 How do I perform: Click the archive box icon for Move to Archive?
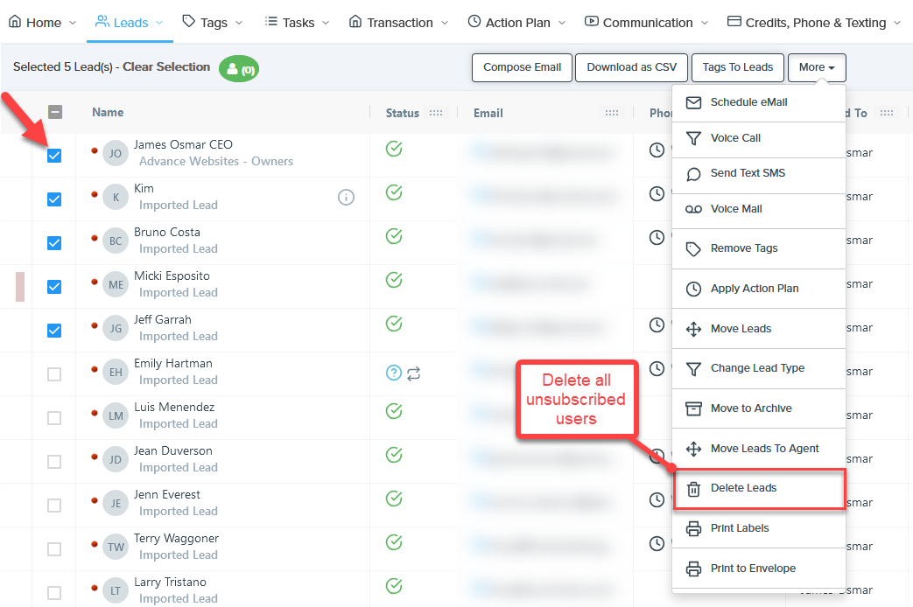693,408
